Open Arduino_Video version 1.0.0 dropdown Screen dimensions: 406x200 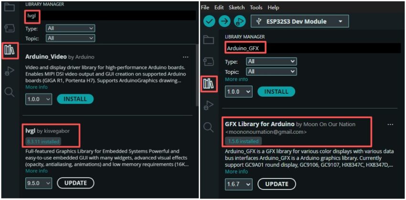pos(39,100)
